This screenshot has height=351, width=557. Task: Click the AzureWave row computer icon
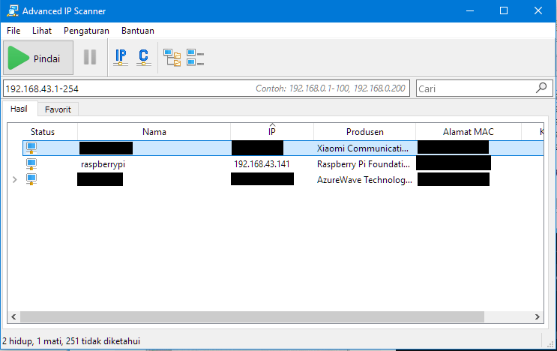(31, 179)
